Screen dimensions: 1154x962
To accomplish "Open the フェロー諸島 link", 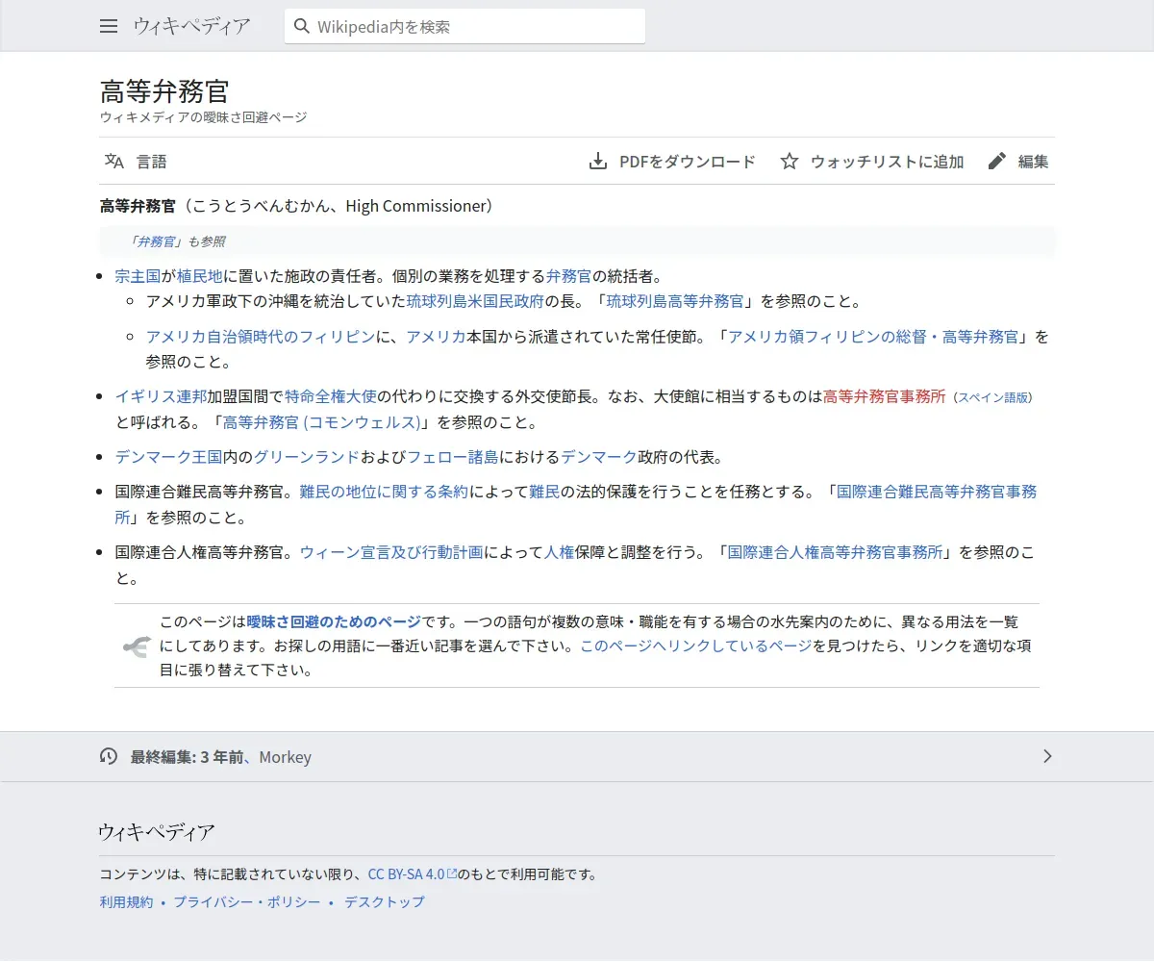I will 453,457.
